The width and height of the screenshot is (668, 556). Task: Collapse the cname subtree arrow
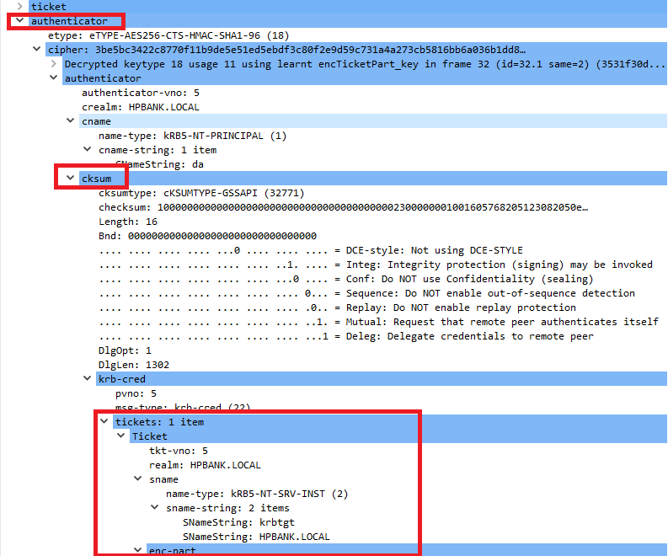[x=72, y=121]
